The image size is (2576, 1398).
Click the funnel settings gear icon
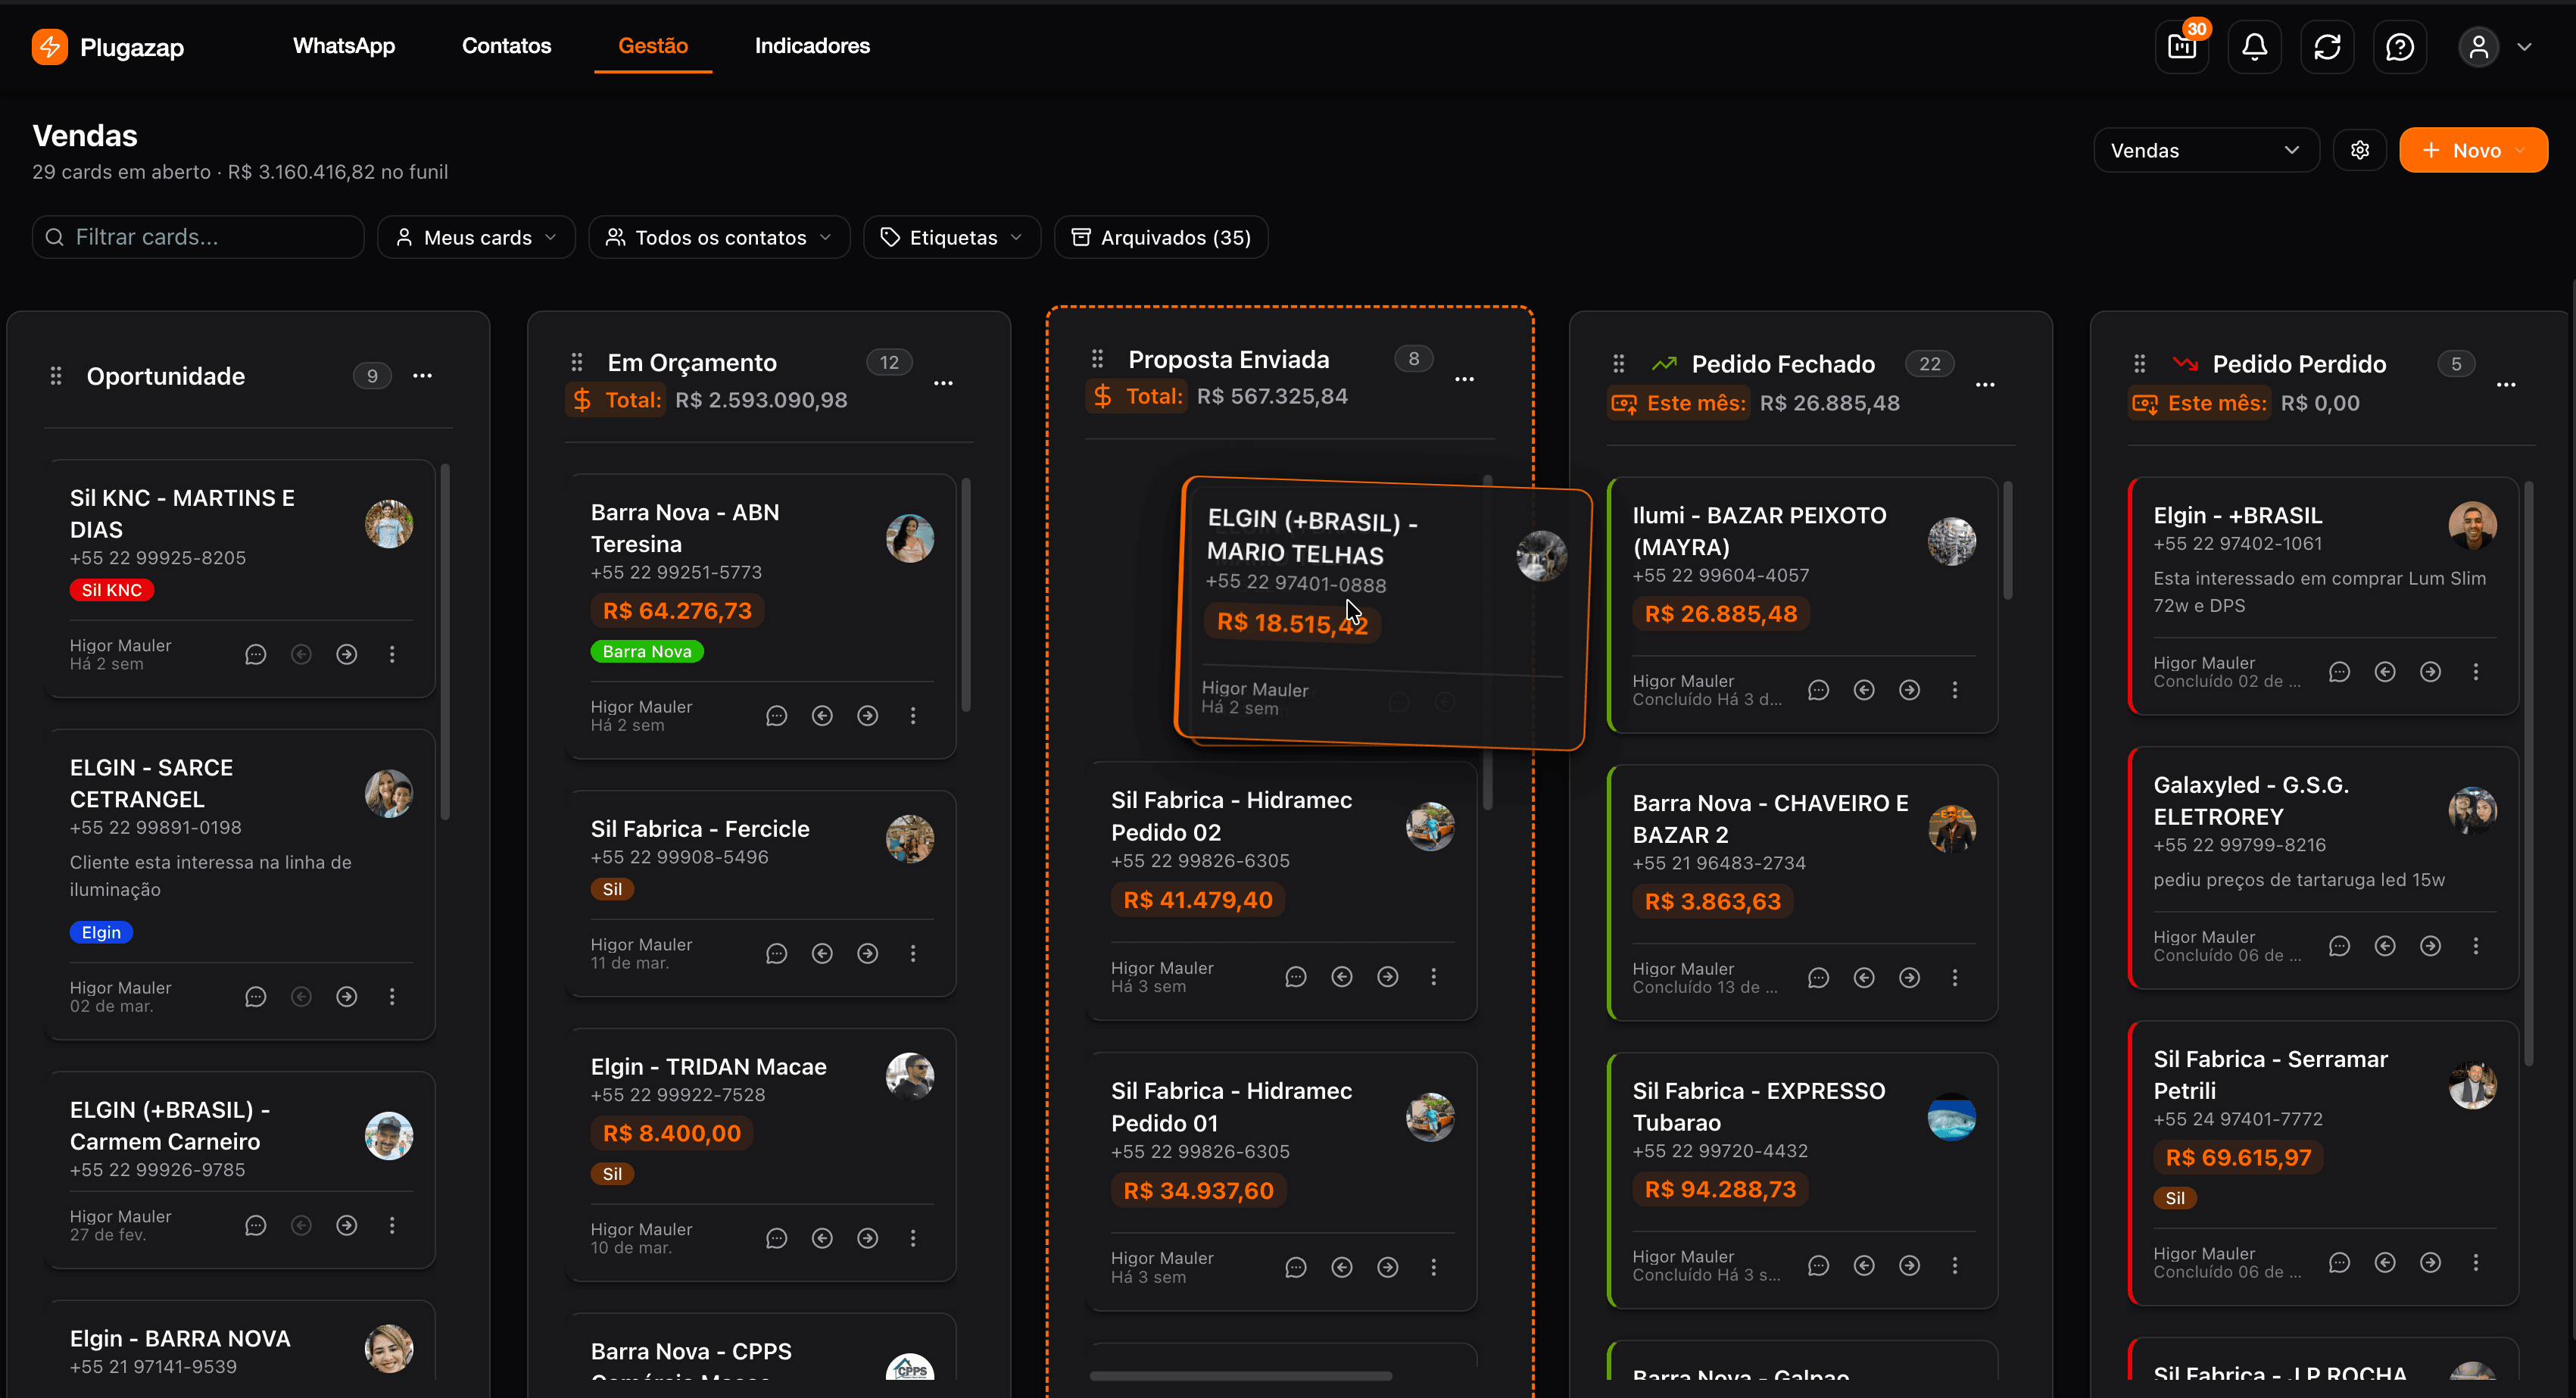point(2360,149)
